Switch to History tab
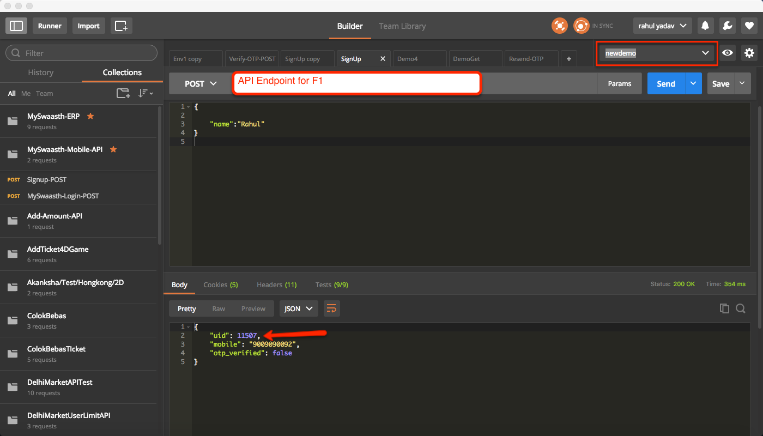The height and width of the screenshot is (436, 763). pyautogui.click(x=41, y=72)
